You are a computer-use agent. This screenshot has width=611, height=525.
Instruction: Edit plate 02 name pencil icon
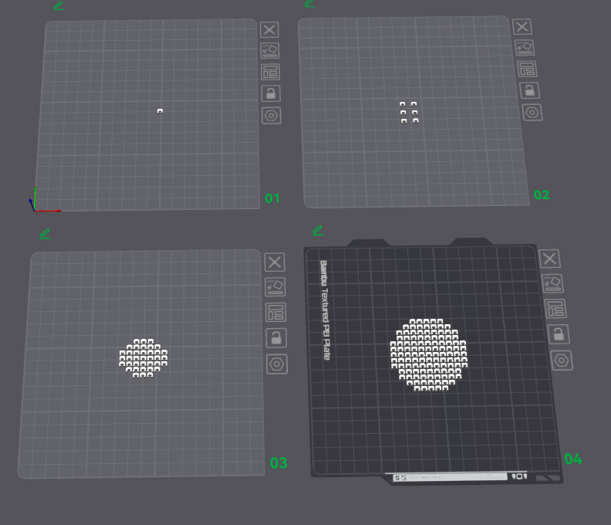(309, 4)
